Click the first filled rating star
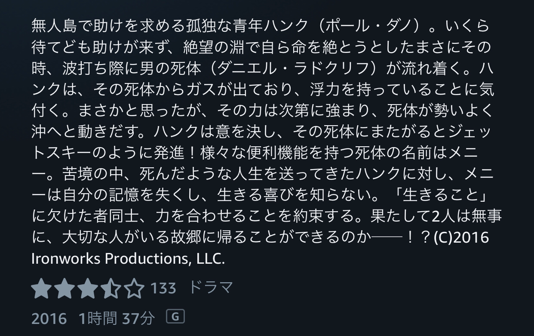Viewport: 534px width, 336px height. [x=42, y=288]
